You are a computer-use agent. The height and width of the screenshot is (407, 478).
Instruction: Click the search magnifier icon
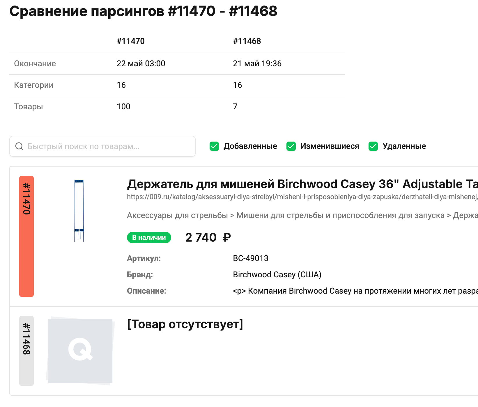[19, 146]
